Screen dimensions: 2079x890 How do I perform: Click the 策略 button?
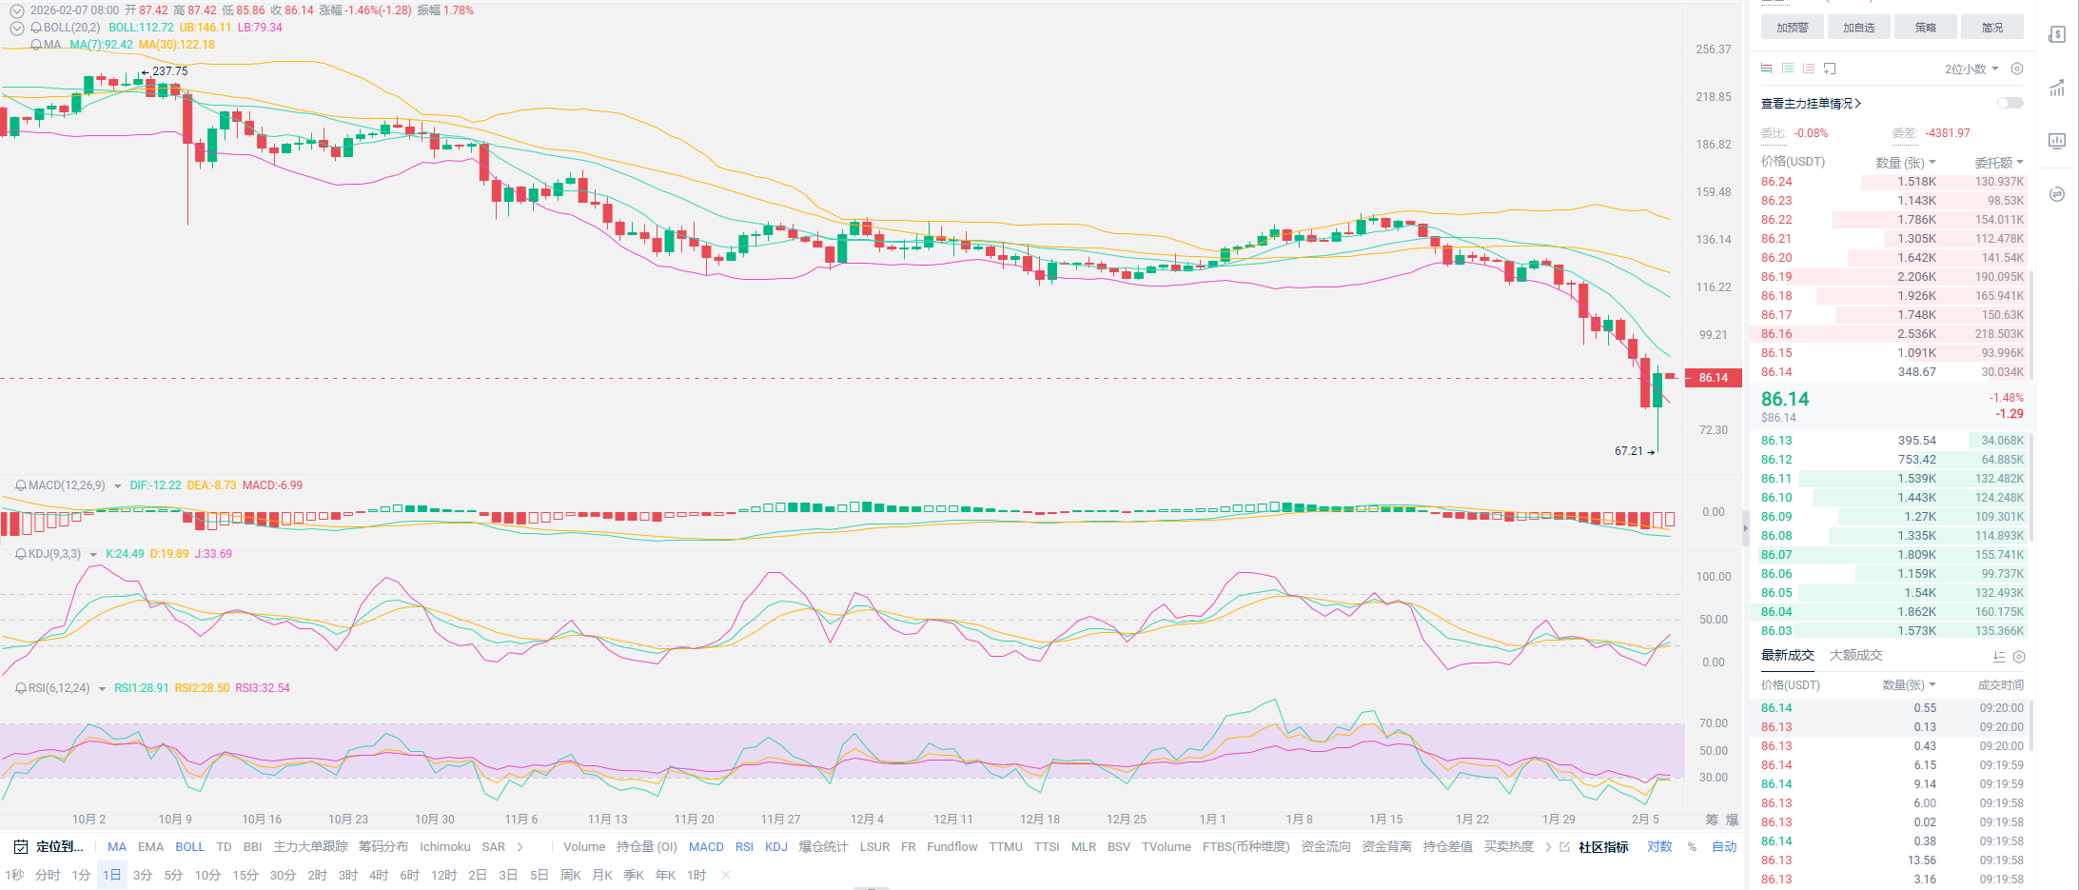point(1925,28)
